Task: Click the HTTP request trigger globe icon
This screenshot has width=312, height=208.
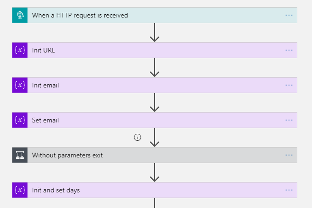Action: pyautogui.click(x=20, y=15)
